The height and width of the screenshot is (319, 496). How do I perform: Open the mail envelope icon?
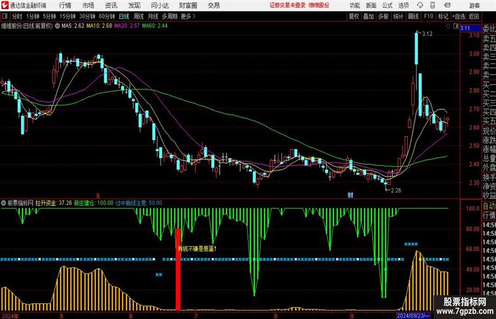click(x=447, y=5)
